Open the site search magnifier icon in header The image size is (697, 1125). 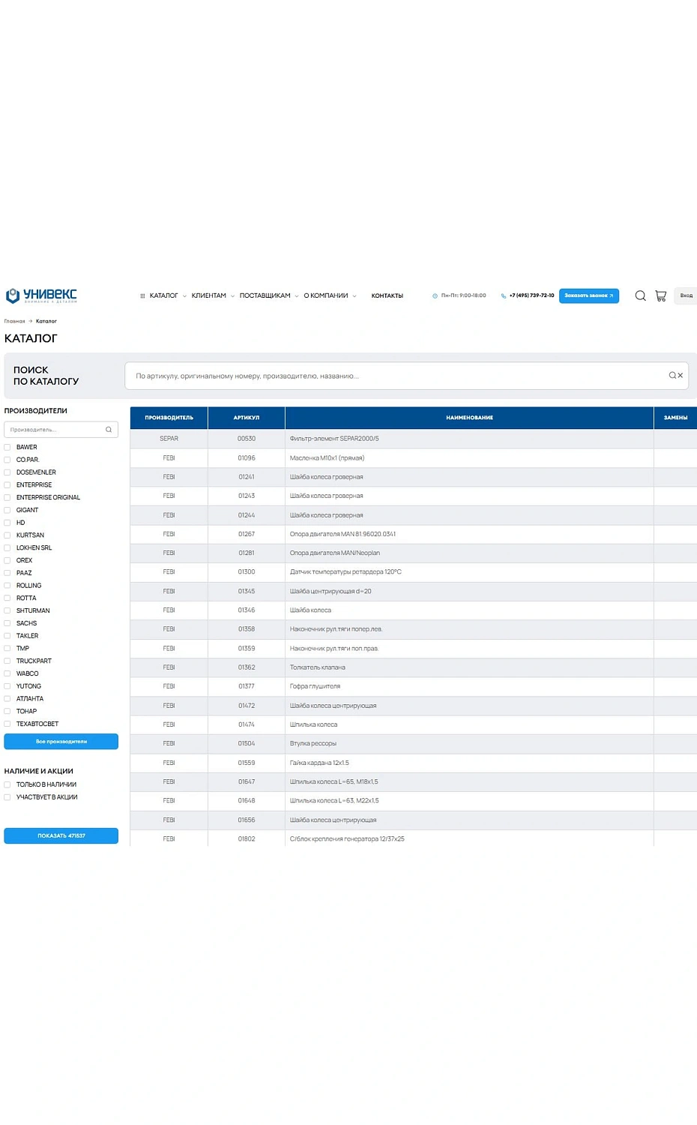click(640, 295)
